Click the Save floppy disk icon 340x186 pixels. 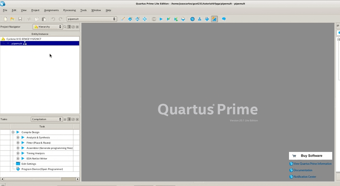point(20,19)
